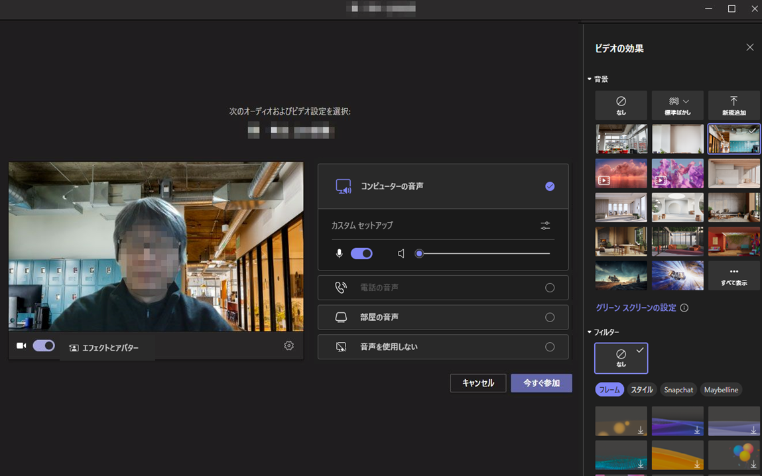The width and height of the screenshot is (762, 476).
Task: Collapse the 背景 section
Action: coord(590,78)
